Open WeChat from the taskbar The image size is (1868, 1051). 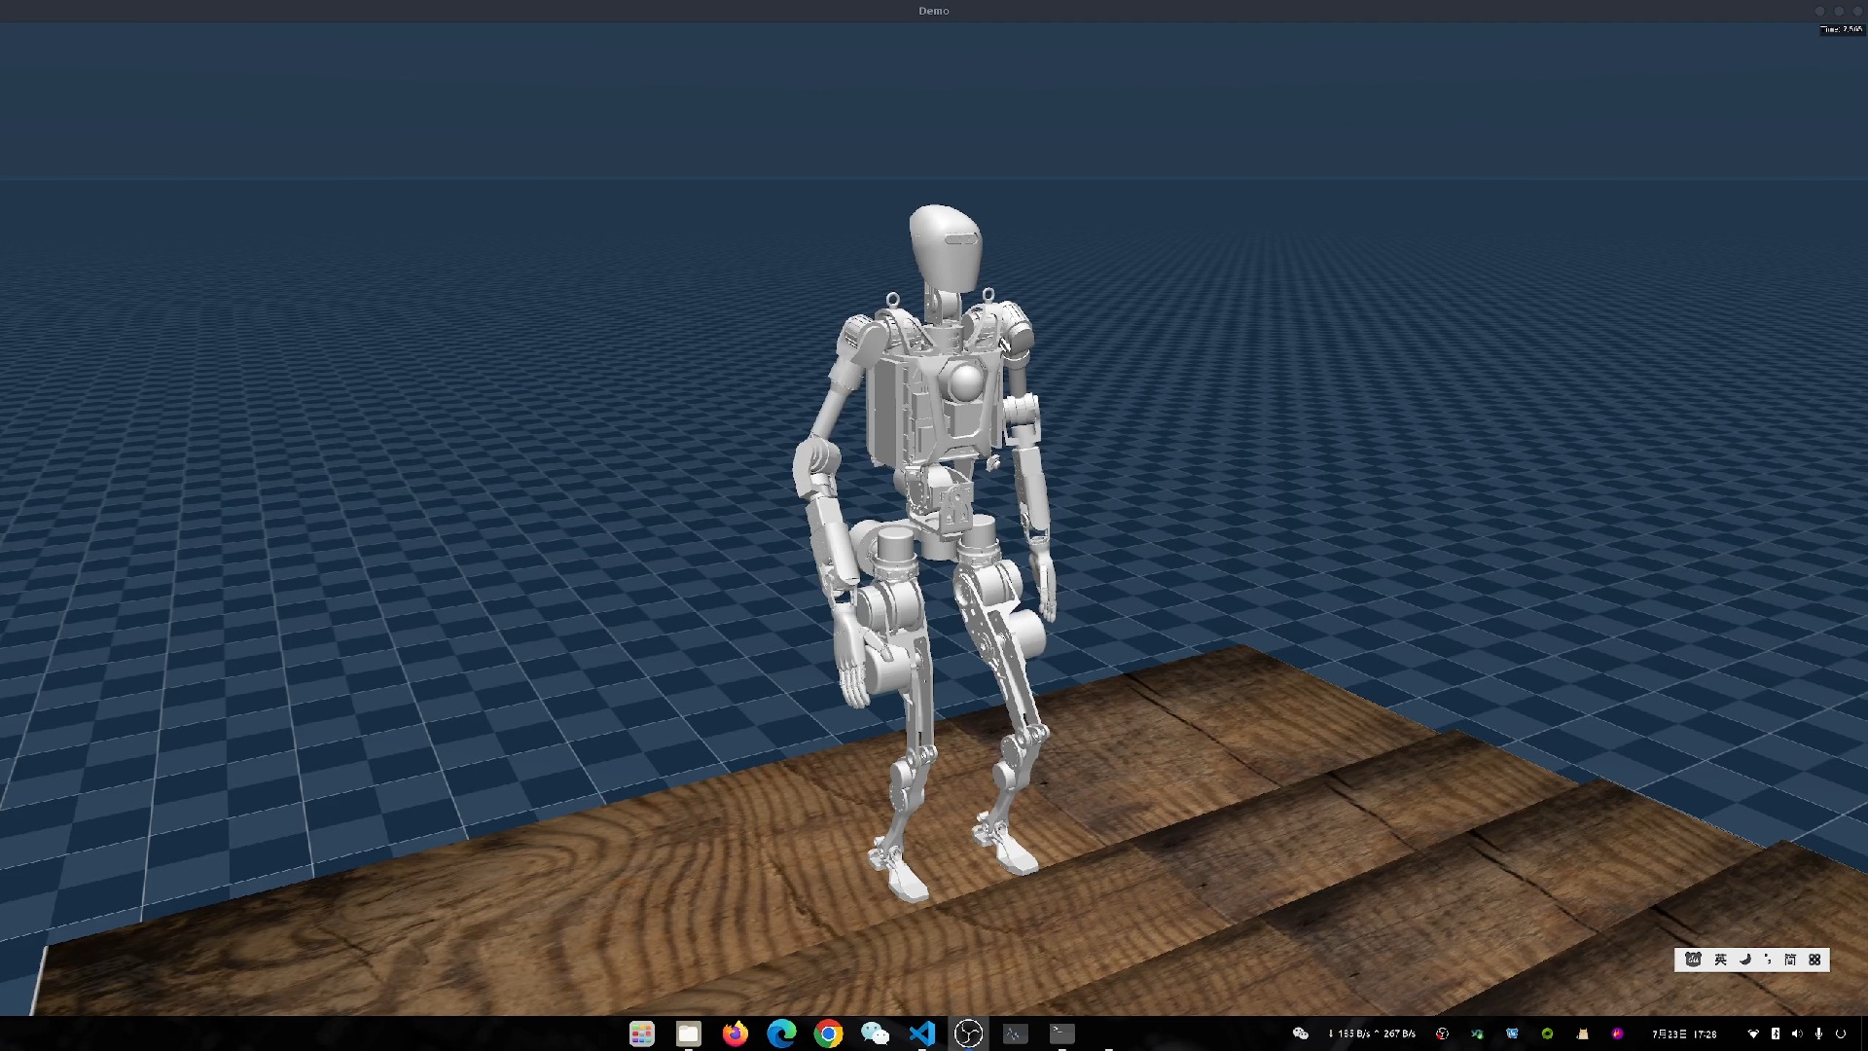(x=876, y=1033)
